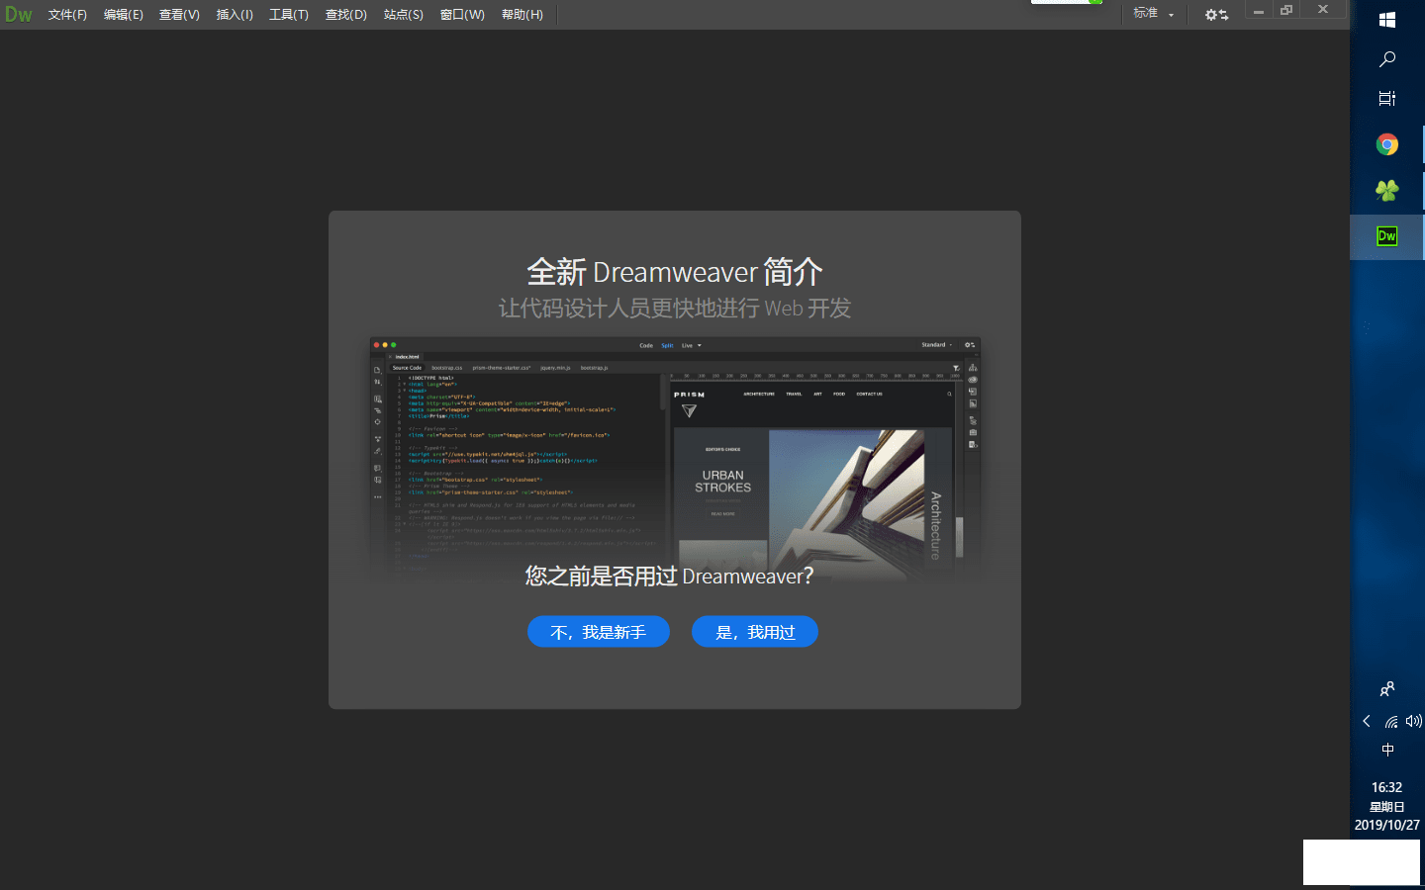
Task: Open the sync settings gear icon
Action: pyautogui.click(x=1216, y=15)
